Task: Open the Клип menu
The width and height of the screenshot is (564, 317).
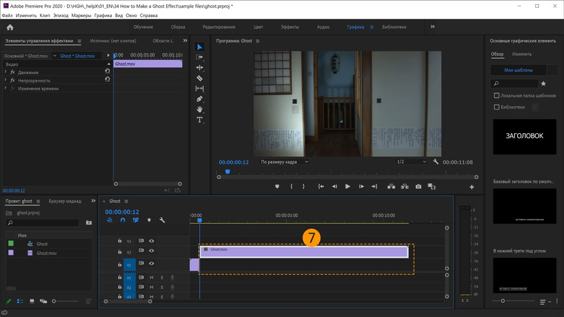Action: [x=45, y=15]
